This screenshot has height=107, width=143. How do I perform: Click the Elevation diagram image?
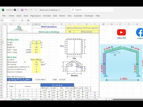[74, 68]
